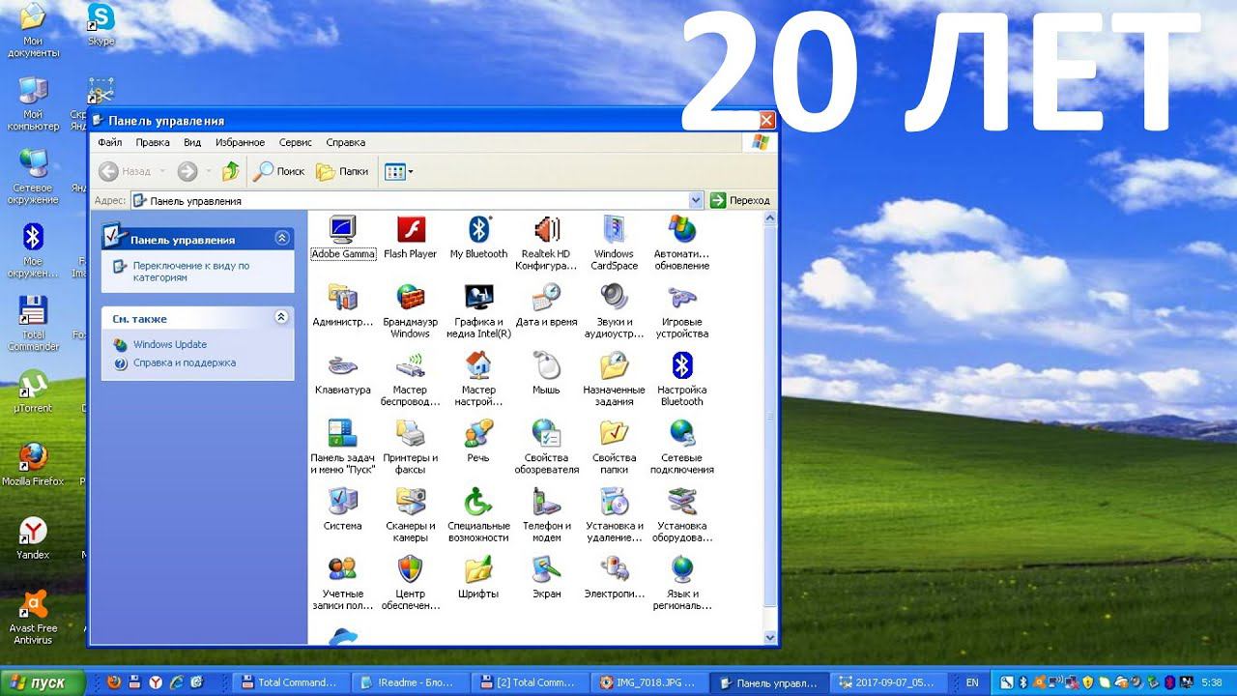Open the Views dropdown on the toolbar
This screenshot has height=696, width=1237.
tap(398, 171)
